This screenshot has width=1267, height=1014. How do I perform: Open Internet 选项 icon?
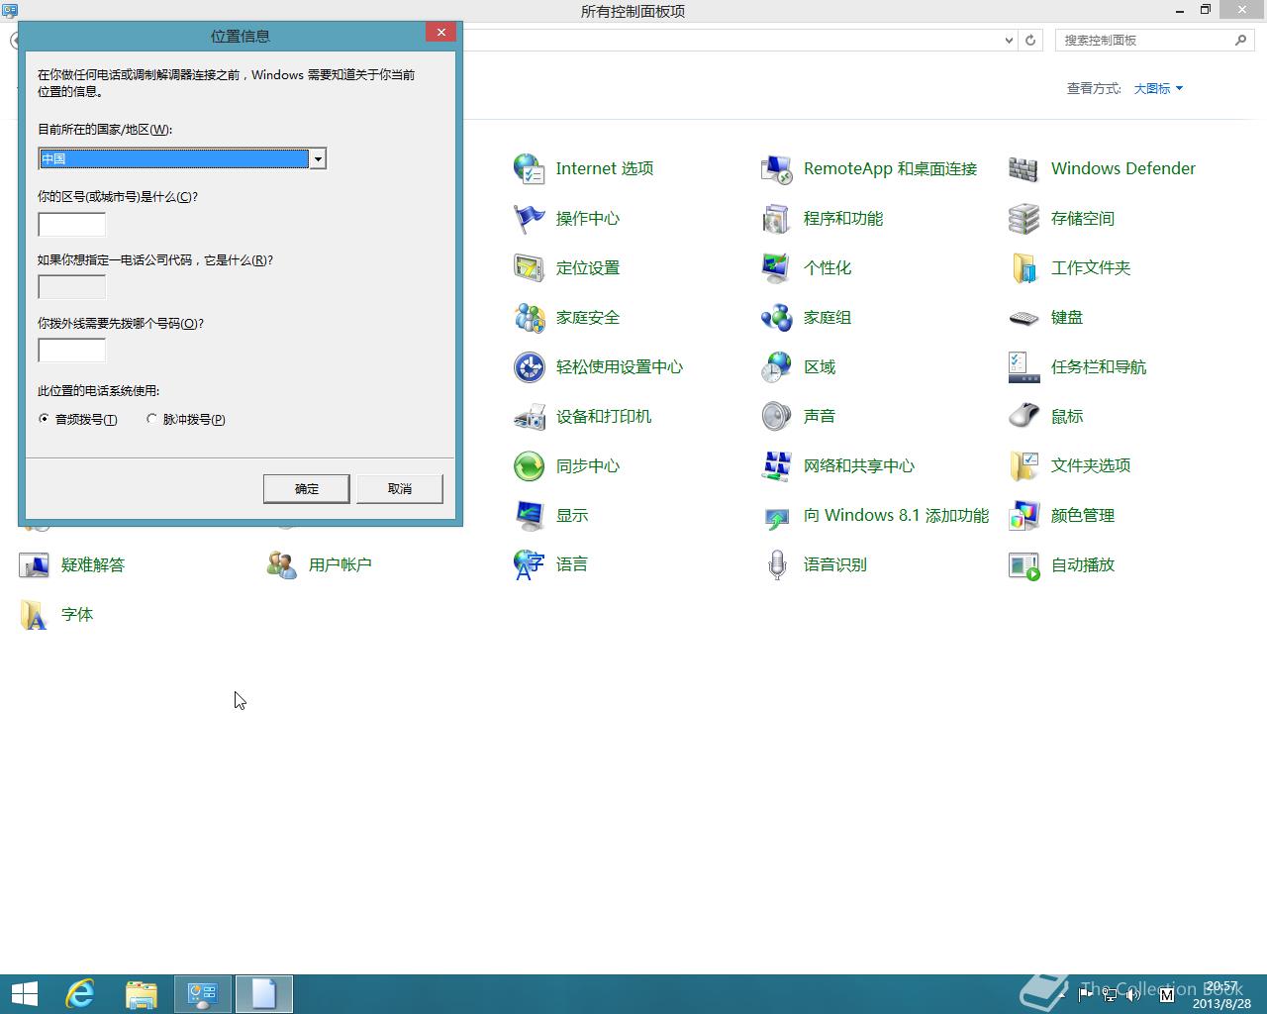(530, 168)
